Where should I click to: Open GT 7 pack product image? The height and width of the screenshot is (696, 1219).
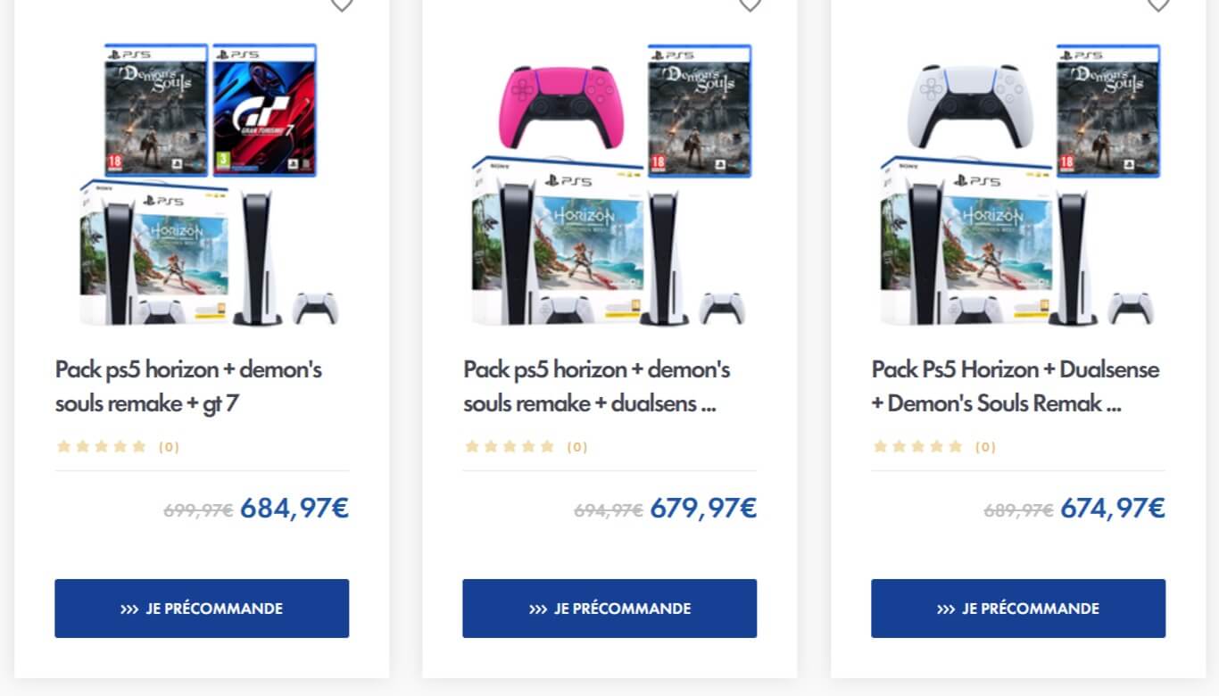click(202, 185)
